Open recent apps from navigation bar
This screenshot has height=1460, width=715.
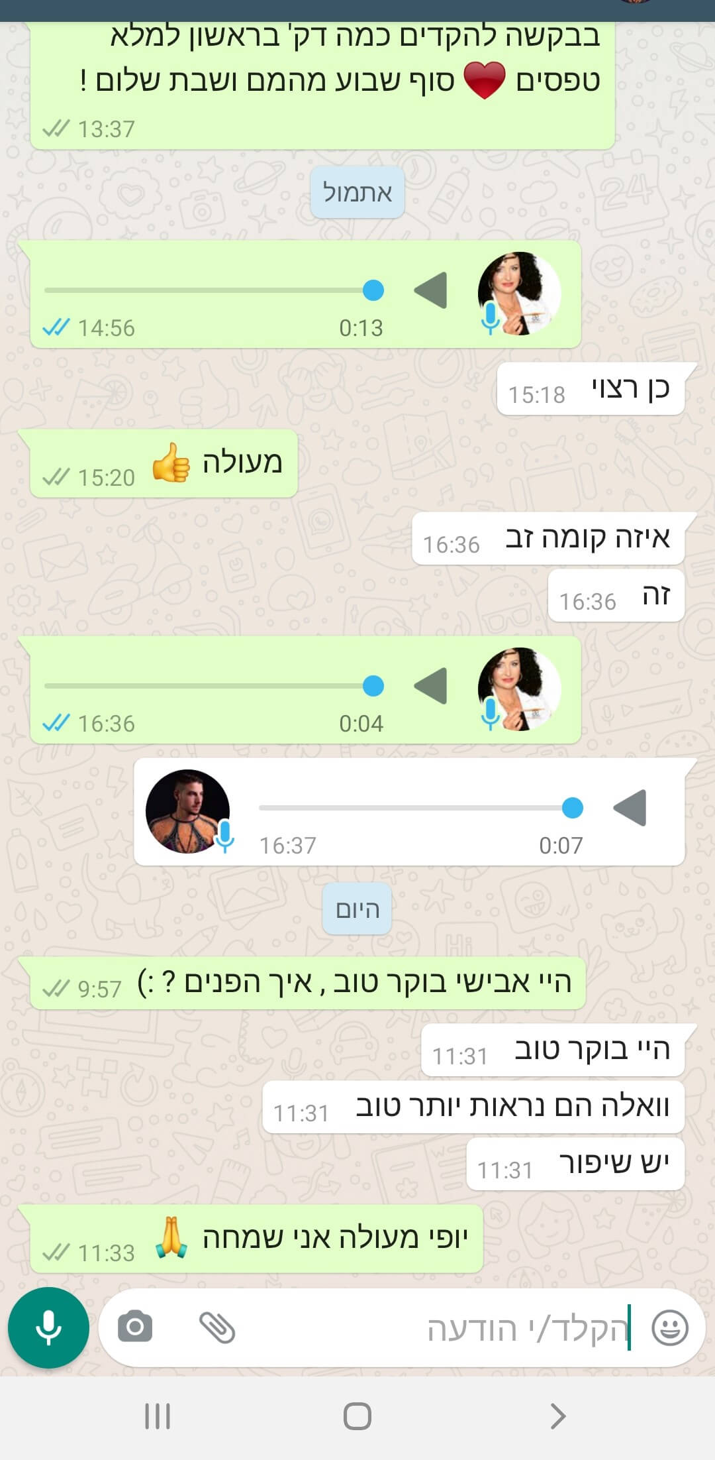coord(158,1416)
